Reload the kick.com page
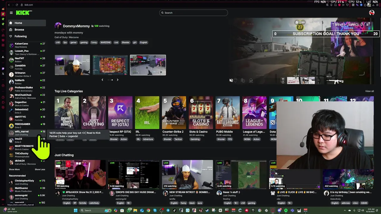Image resolution: width=381 pixels, height=214 pixels. click(17, 5)
